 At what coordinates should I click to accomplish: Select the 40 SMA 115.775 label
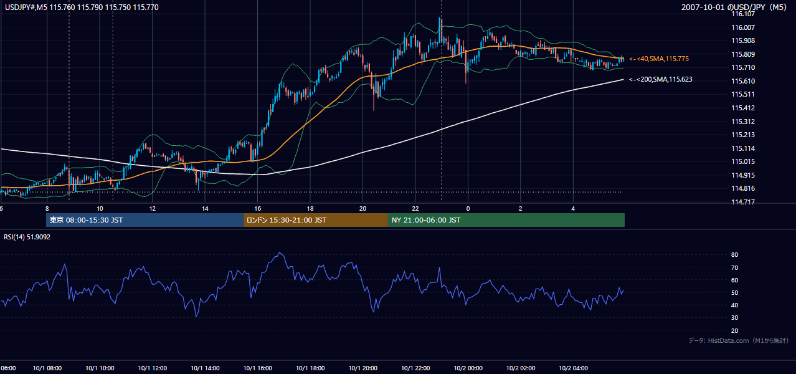click(x=659, y=59)
